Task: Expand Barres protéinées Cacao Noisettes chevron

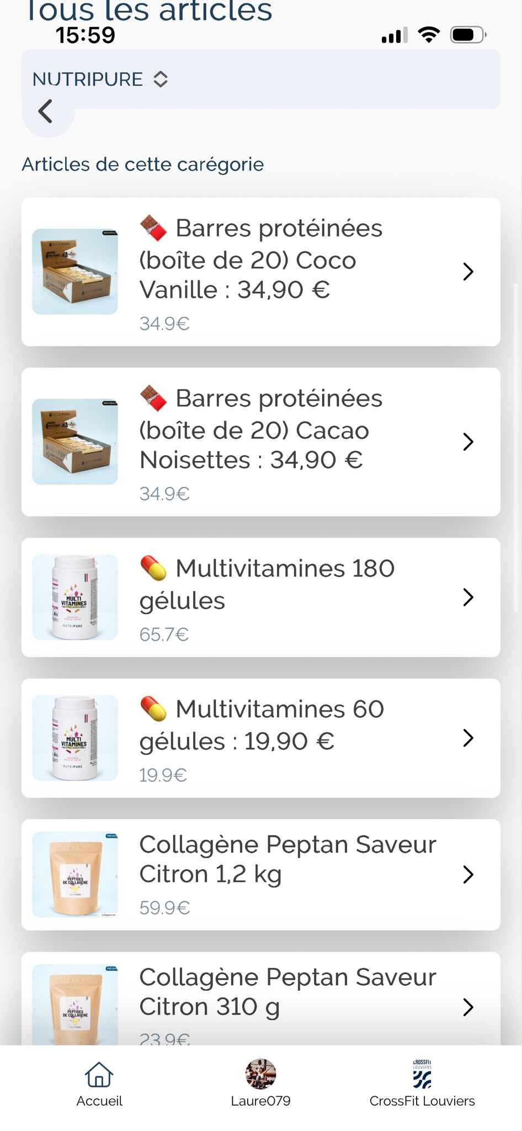Action: (468, 442)
